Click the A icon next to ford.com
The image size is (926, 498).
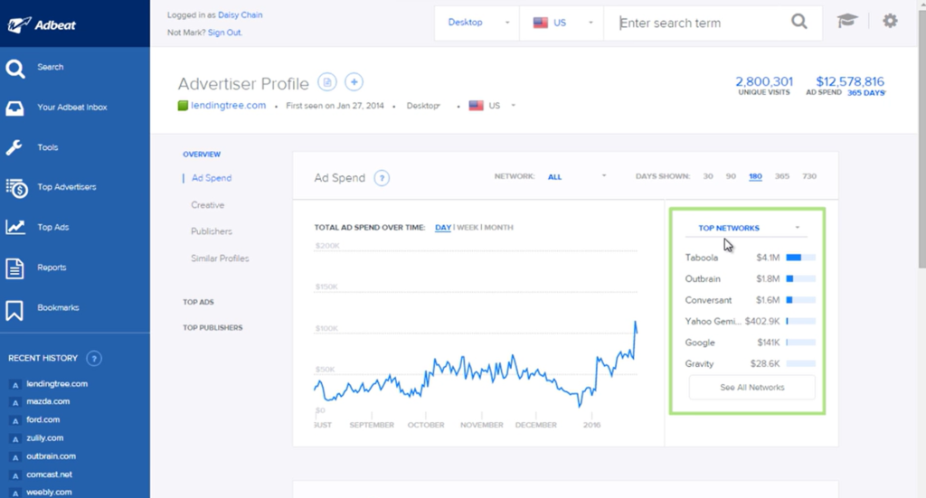click(x=15, y=420)
